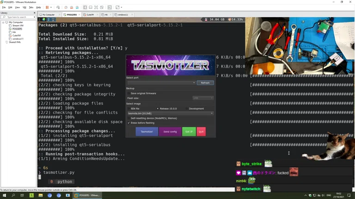Click the library search input field
This screenshot has width=355, height=199.
pyautogui.click(x=18, y=17)
